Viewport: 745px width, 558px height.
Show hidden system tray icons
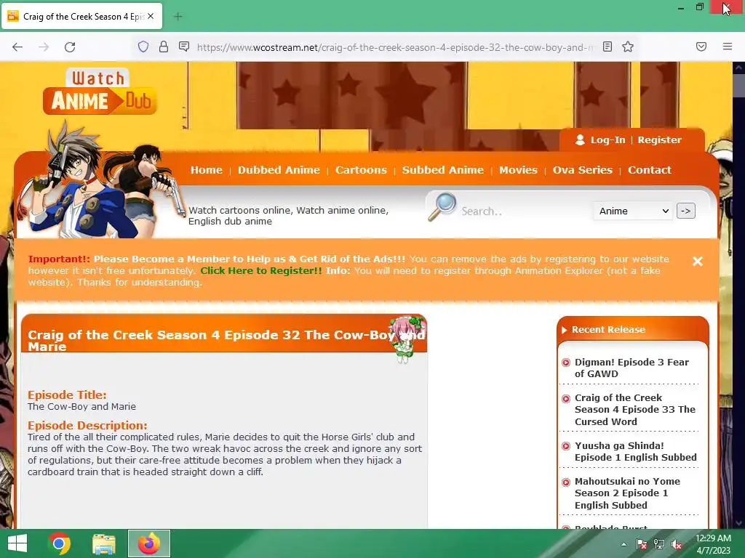pyautogui.click(x=624, y=544)
